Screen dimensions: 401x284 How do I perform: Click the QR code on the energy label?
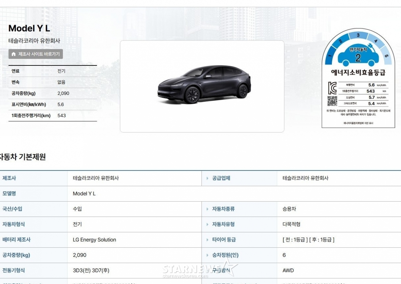point(333,100)
